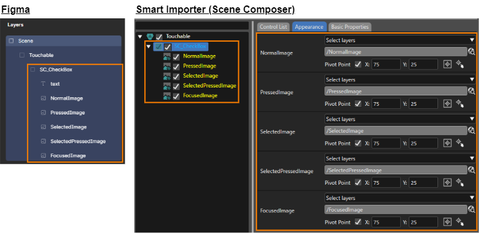Click search icon beside /NormalImage field
This screenshot has height=233, width=479.
tap(472, 51)
